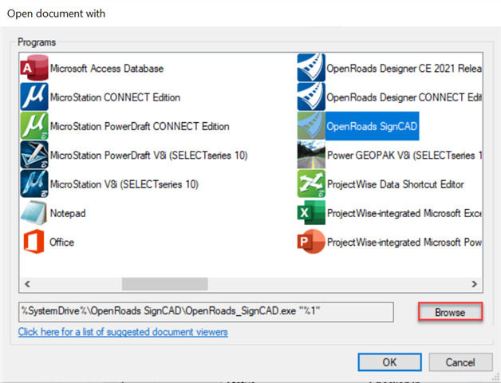Choose the MicroStation PowerDraft CONNECT Edition label
This screenshot has width=501, height=383.
pos(140,126)
